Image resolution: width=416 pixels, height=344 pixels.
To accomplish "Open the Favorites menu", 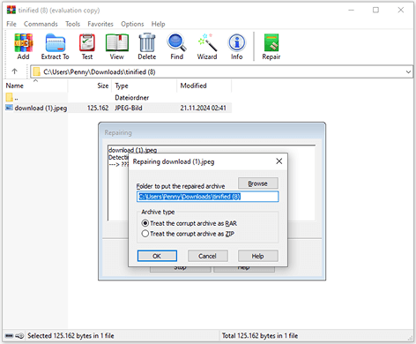I will tap(100, 24).
